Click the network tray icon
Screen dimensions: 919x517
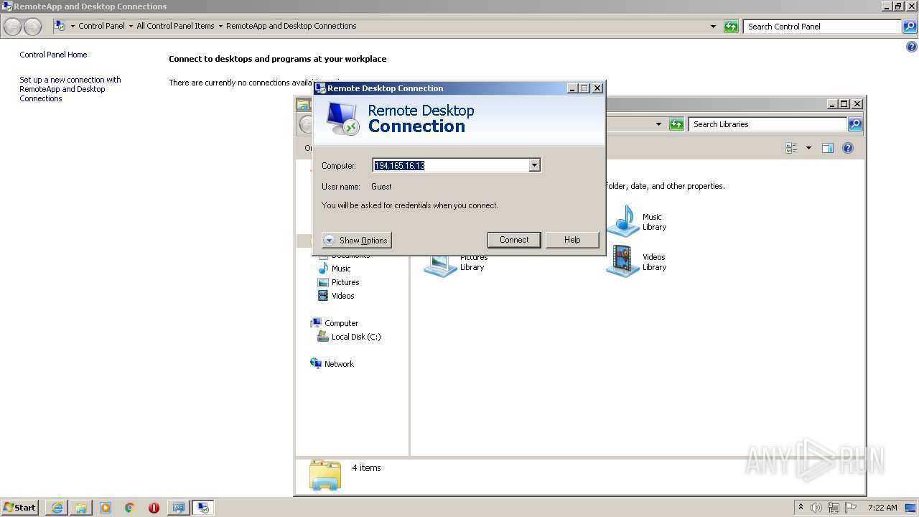[x=834, y=508]
